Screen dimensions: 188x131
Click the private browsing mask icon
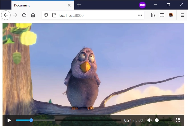142,5
